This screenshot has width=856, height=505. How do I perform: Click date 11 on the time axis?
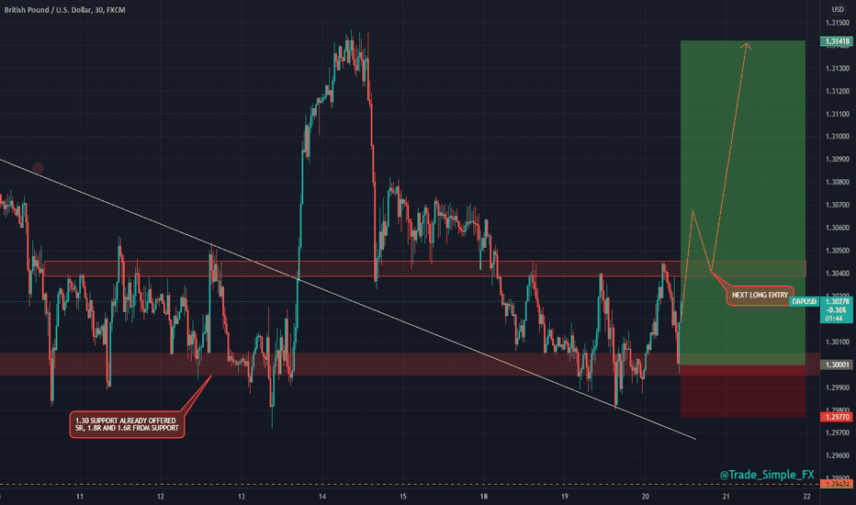pos(80,496)
